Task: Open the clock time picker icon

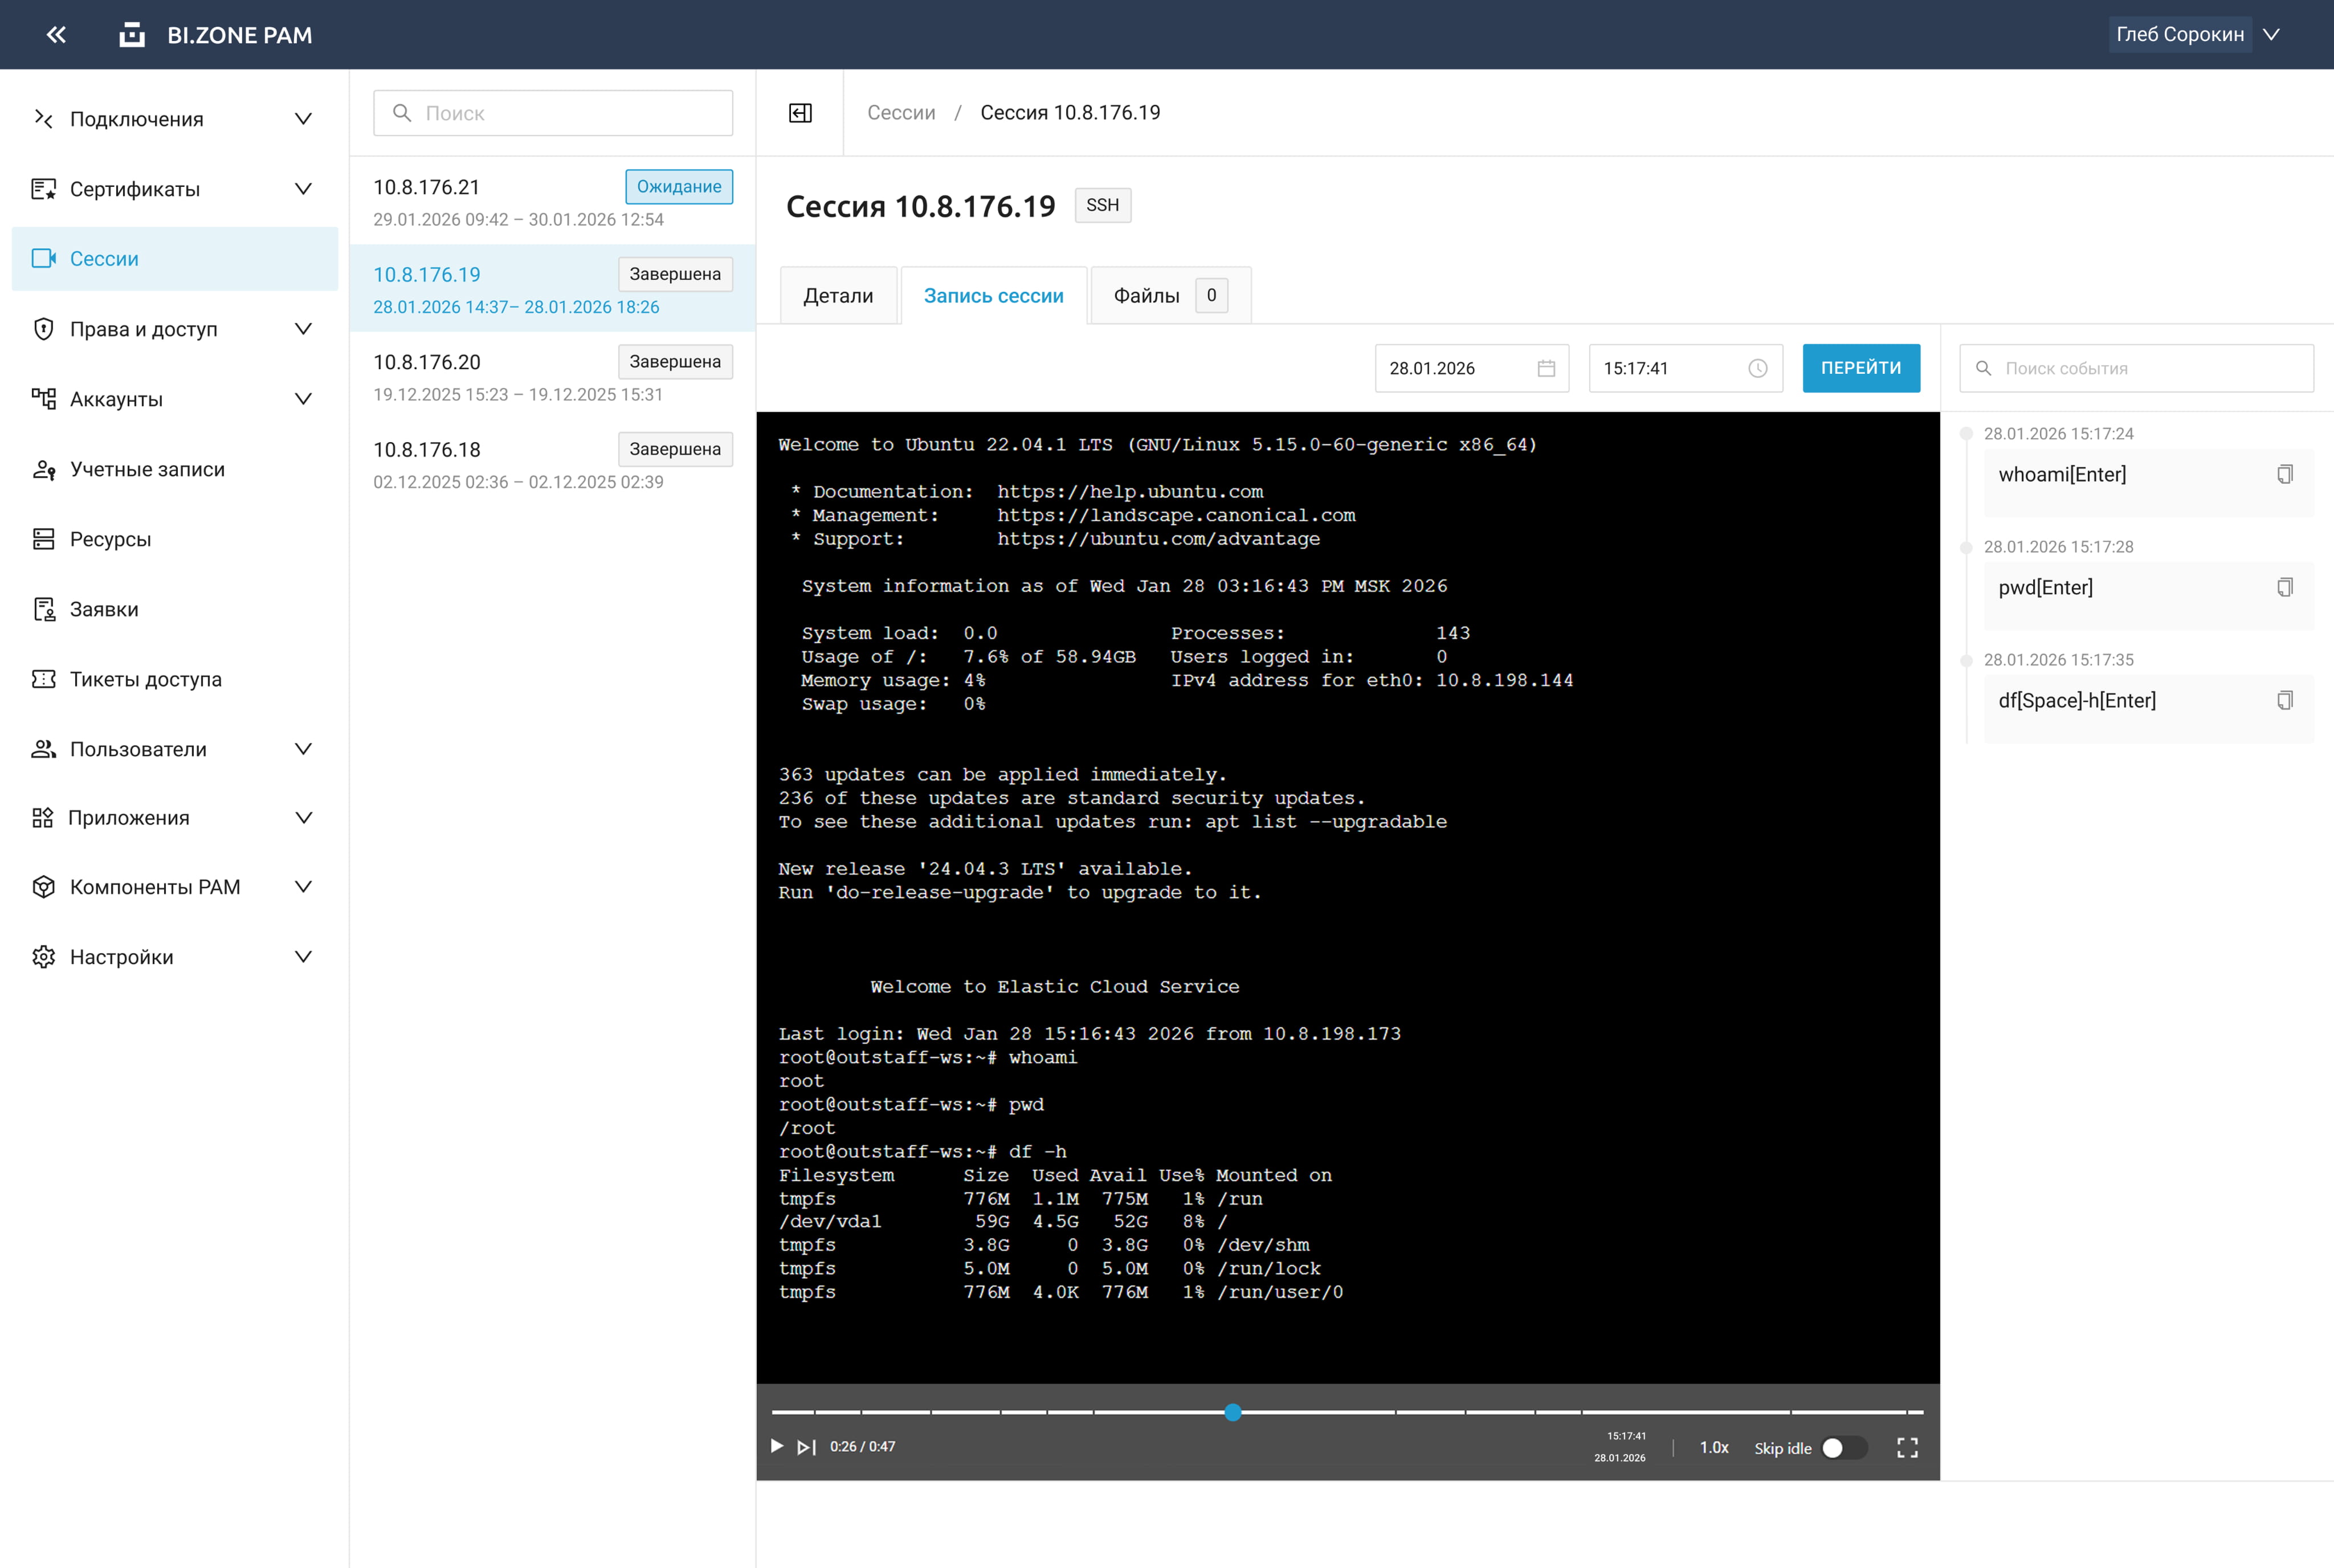Action: 1757,368
